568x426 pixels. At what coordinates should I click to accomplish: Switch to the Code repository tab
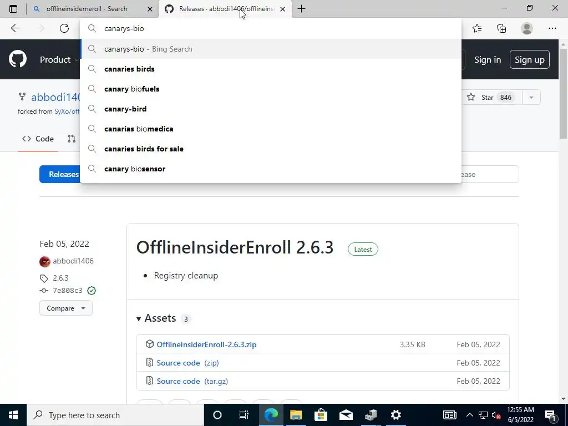click(38, 139)
